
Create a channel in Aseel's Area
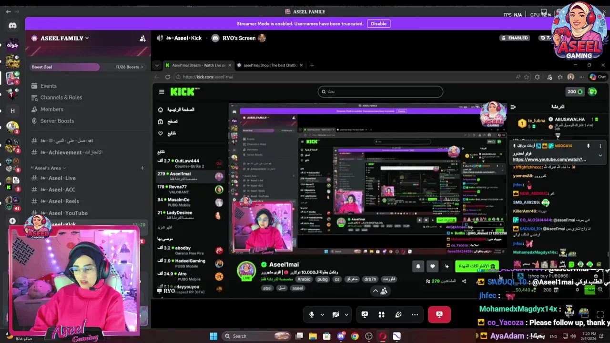point(142,168)
